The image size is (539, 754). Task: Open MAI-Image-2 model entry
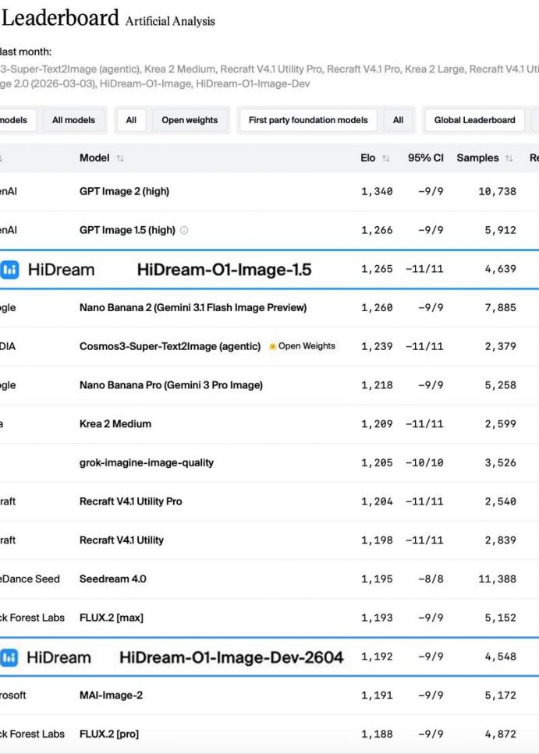click(x=111, y=696)
